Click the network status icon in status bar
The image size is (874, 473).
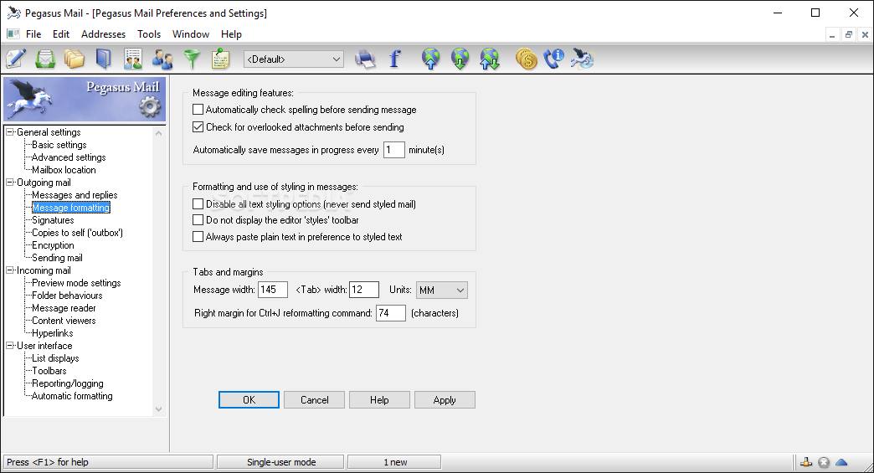(x=806, y=462)
